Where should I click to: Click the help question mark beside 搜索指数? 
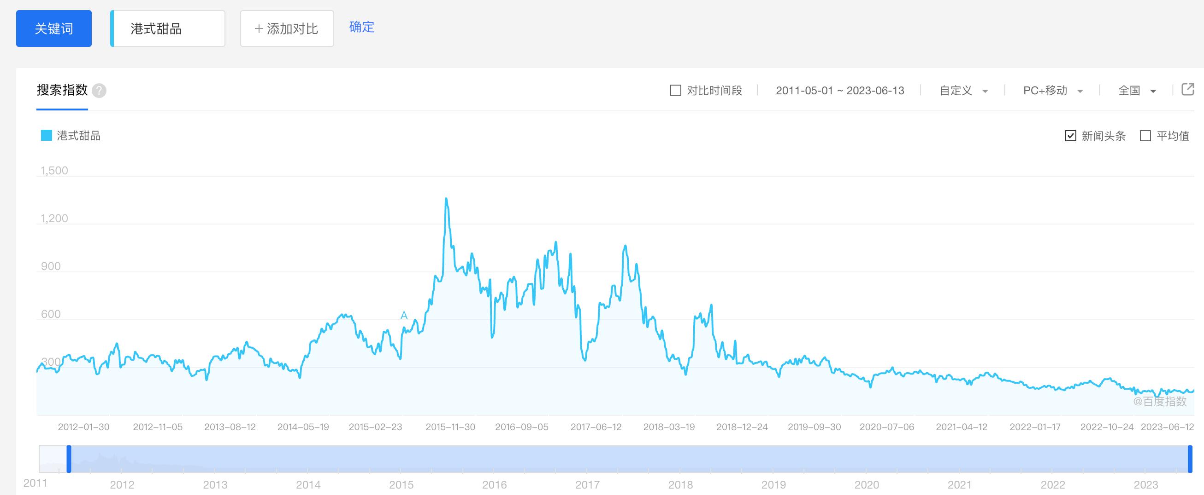click(99, 91)
